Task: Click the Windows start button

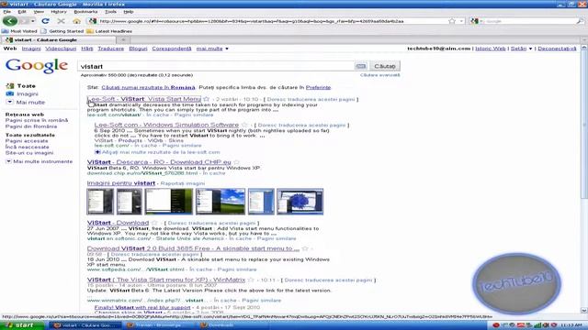Action: 22,325
